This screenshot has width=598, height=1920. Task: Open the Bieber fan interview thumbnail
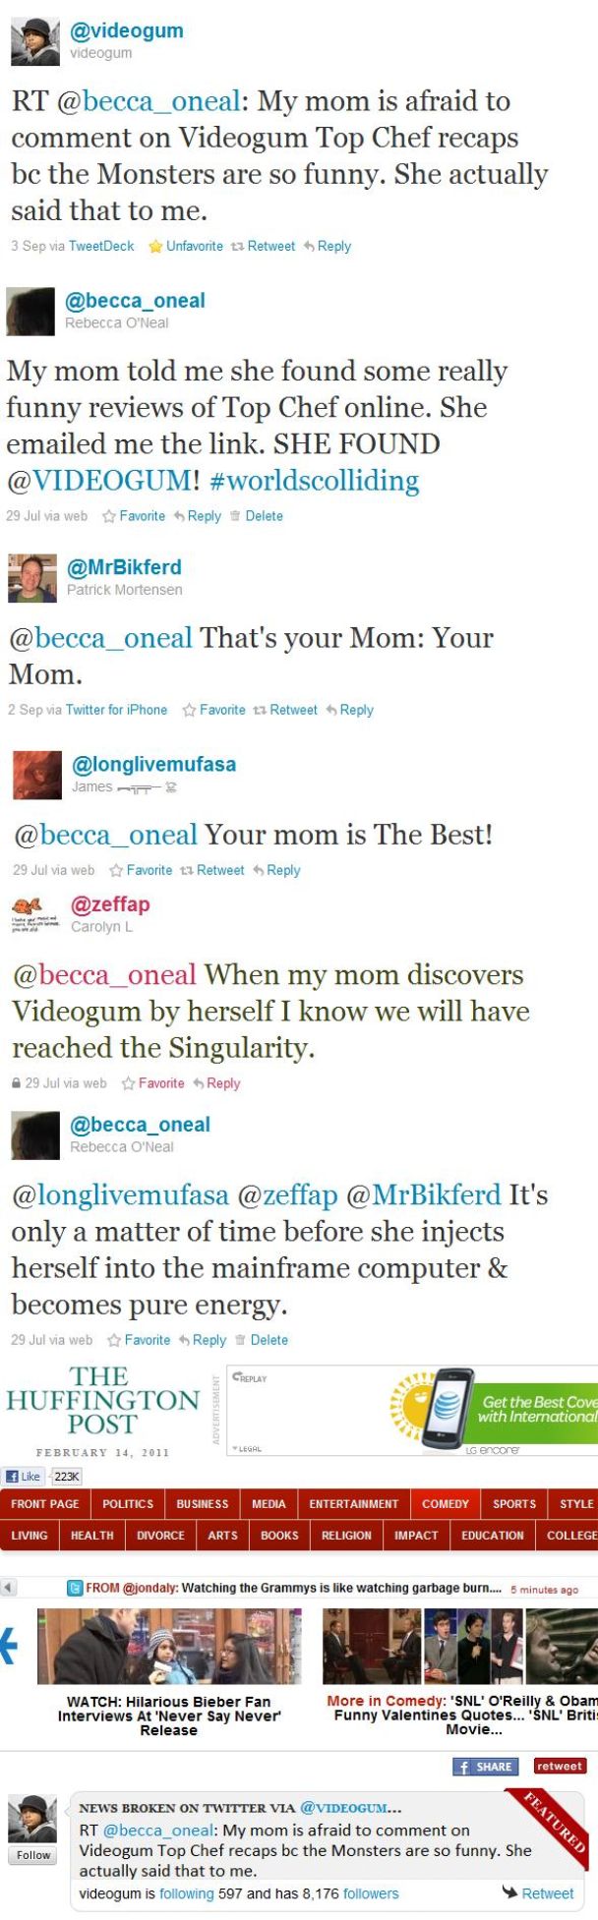(x=169, y=1647)
